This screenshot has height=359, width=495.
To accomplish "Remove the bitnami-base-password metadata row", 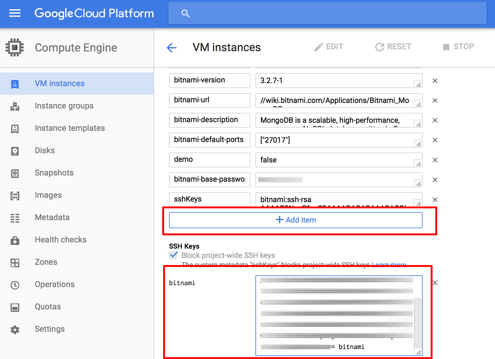I will (x=435, y=180).
